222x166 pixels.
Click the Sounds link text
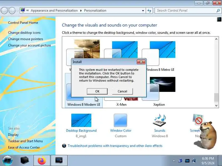pos(160,131)
